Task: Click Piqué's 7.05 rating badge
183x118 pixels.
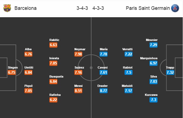Action: click(x=28, y=91)
